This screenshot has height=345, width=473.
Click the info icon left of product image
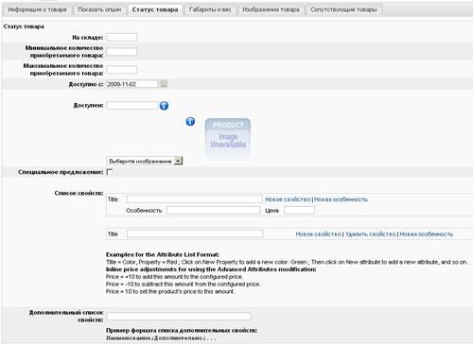click(190, 121)
